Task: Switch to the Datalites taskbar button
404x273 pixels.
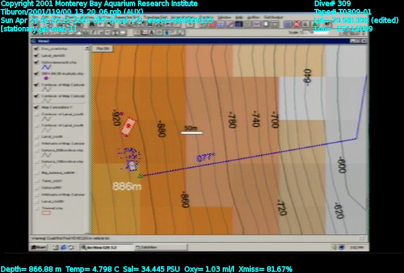Action: (147, 247)
